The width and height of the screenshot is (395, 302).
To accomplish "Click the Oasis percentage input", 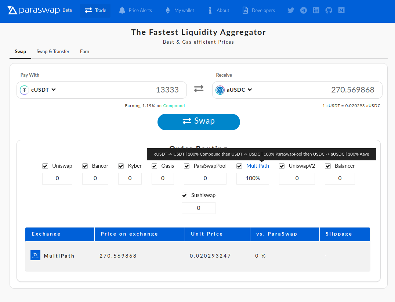I will coord(163,179).
